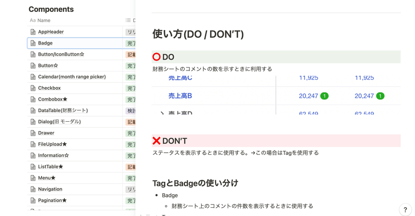
Task: Open the Information☆ component page
Action: click(x=53, y=155)
